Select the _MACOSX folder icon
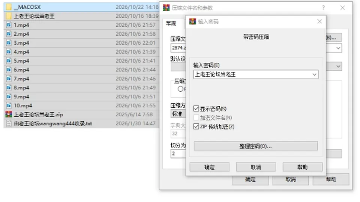The height and width of the screenshot is (202, 360). click(x=9, y=7)
